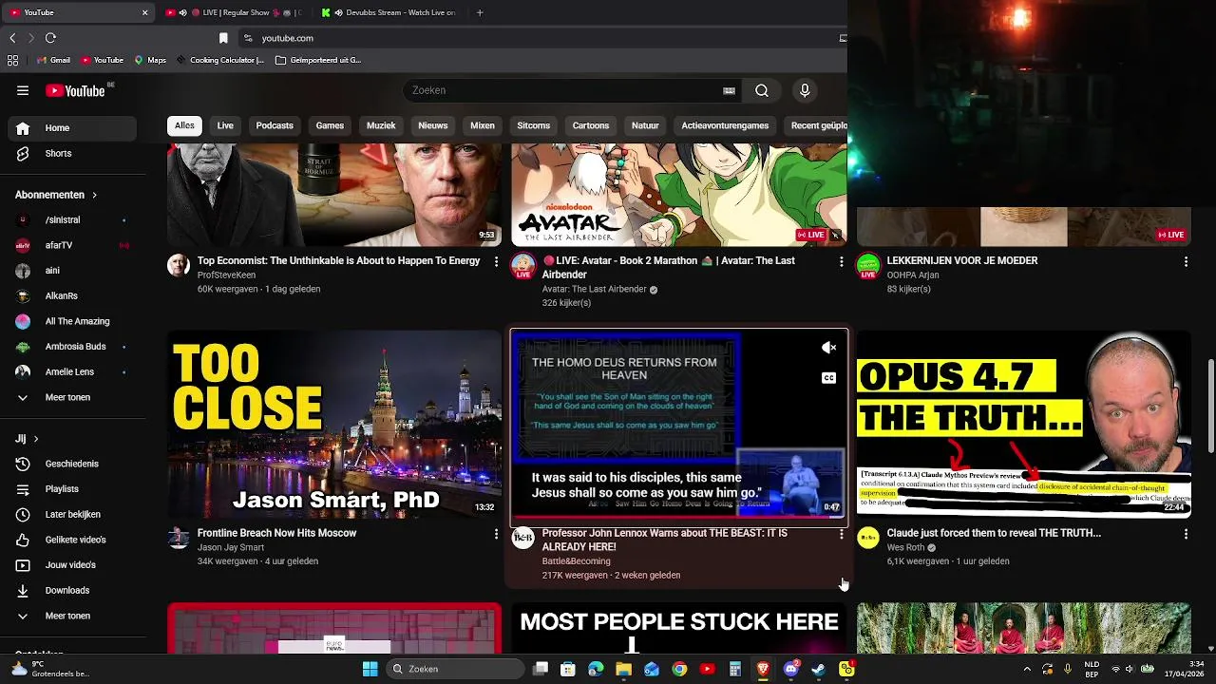Viewport: 1216px width, 684px height.
Task: Seek on preview video red progress bar
Action: tap(678, 517)
